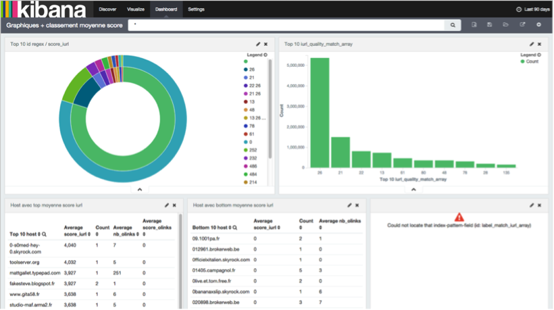Open the 'Last 90 days' time picker

(533, 9)
